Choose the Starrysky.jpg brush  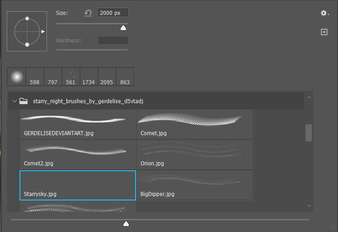[78, 186]
